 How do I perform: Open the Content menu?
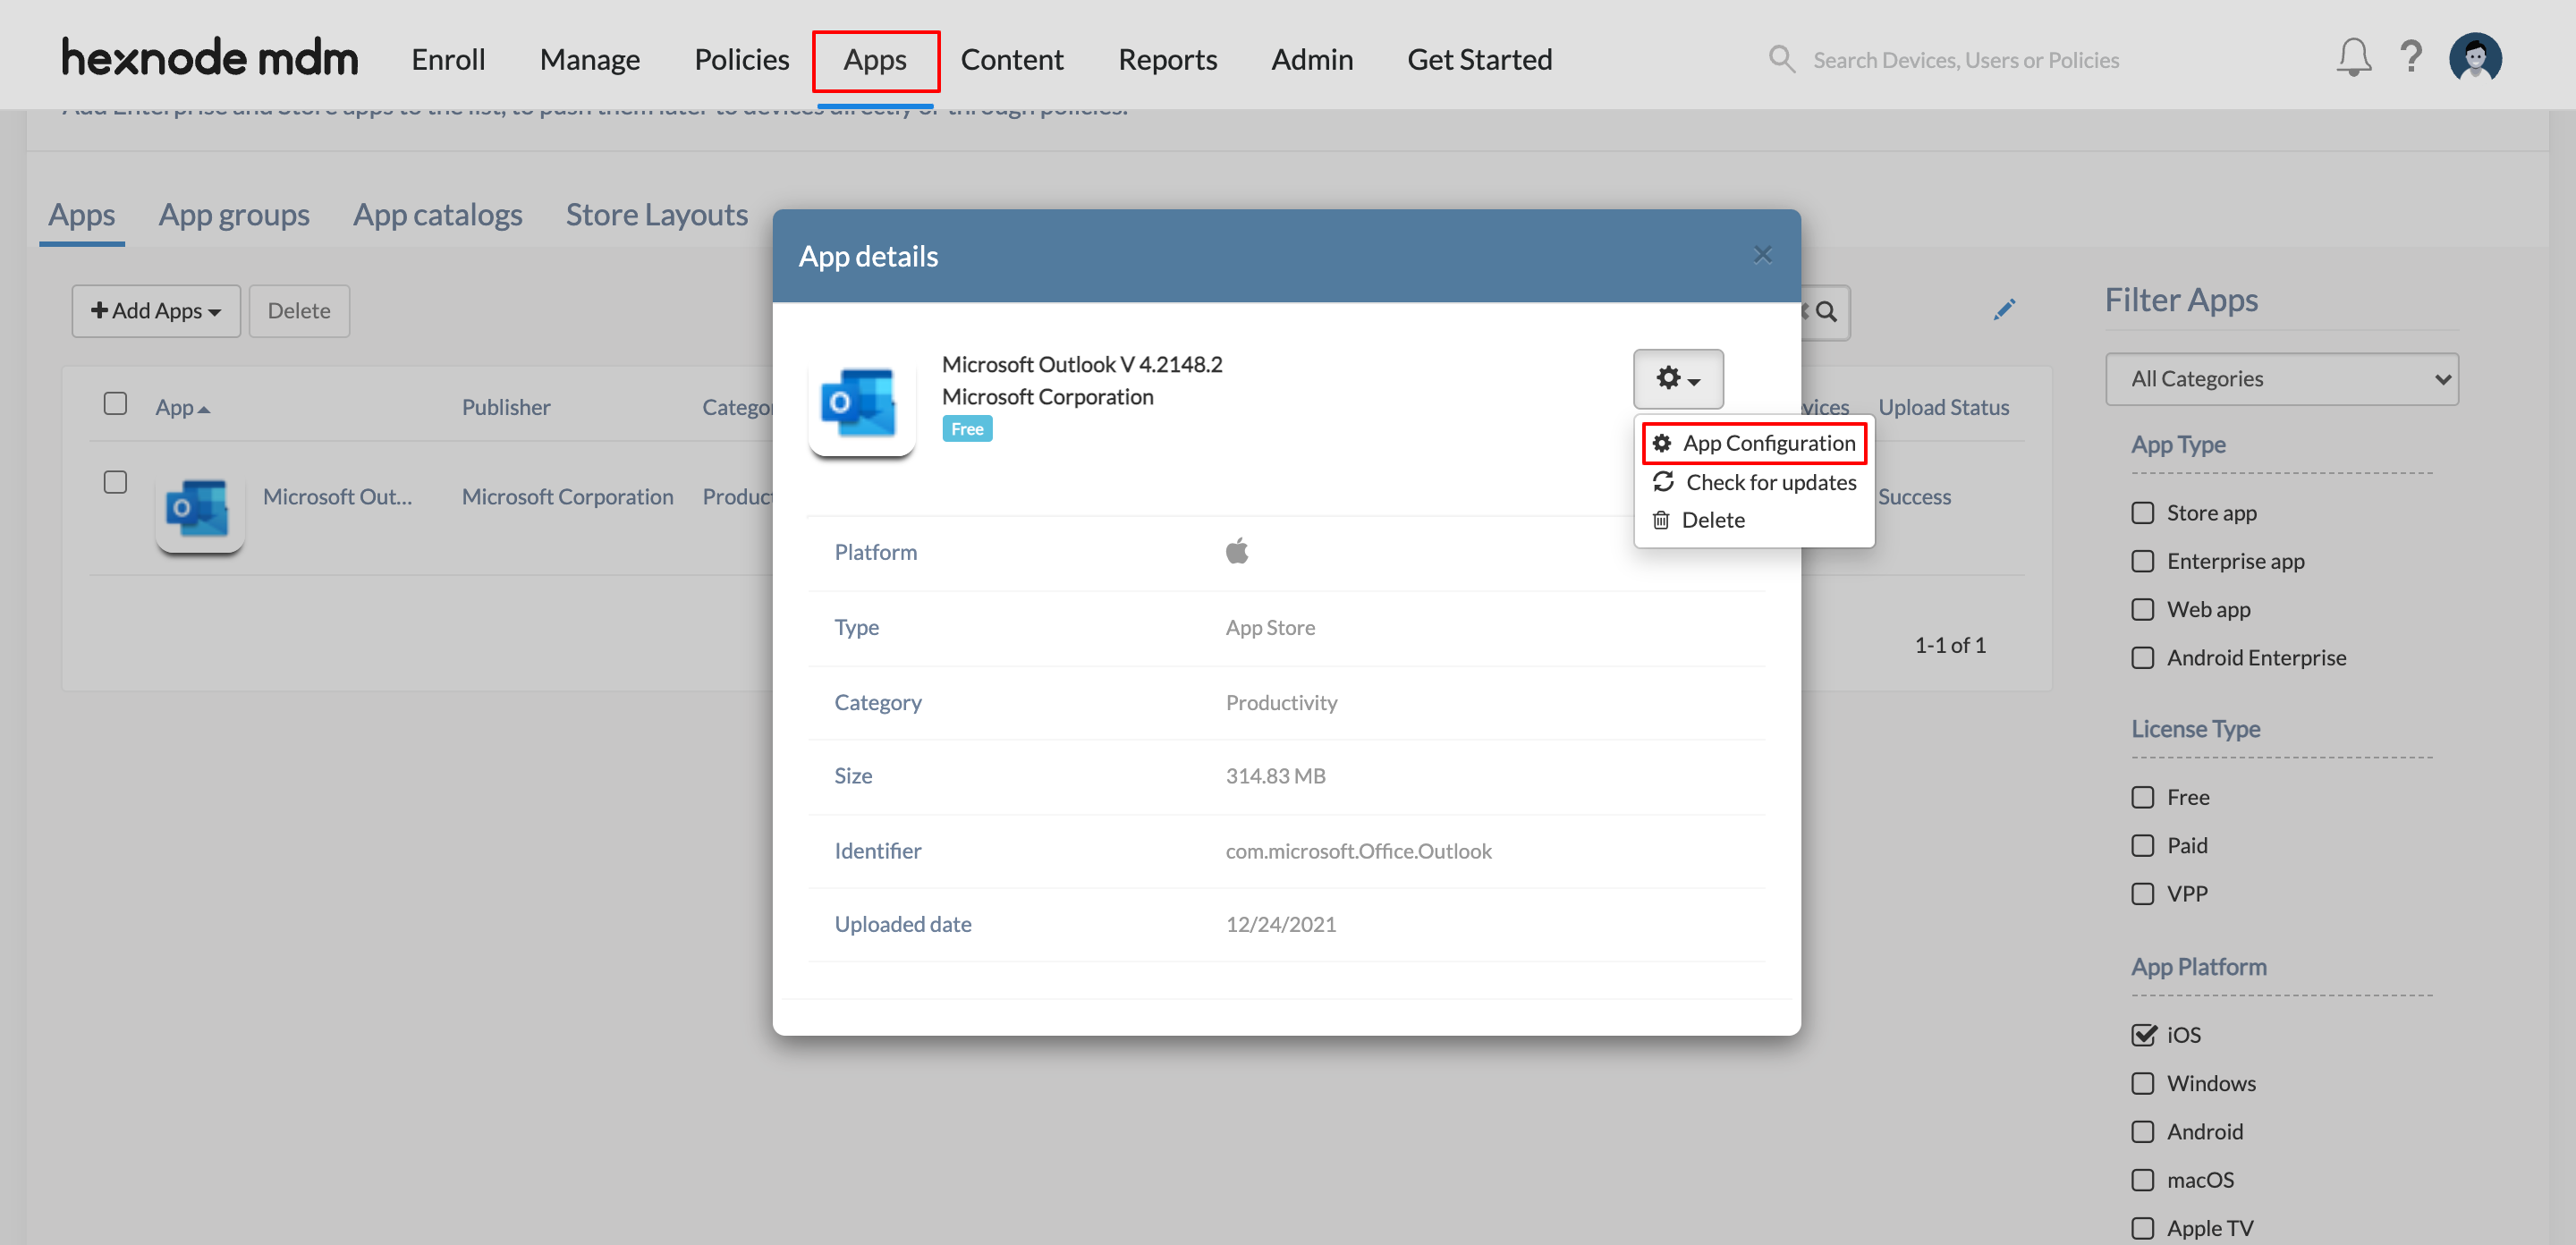(1011, 59)
